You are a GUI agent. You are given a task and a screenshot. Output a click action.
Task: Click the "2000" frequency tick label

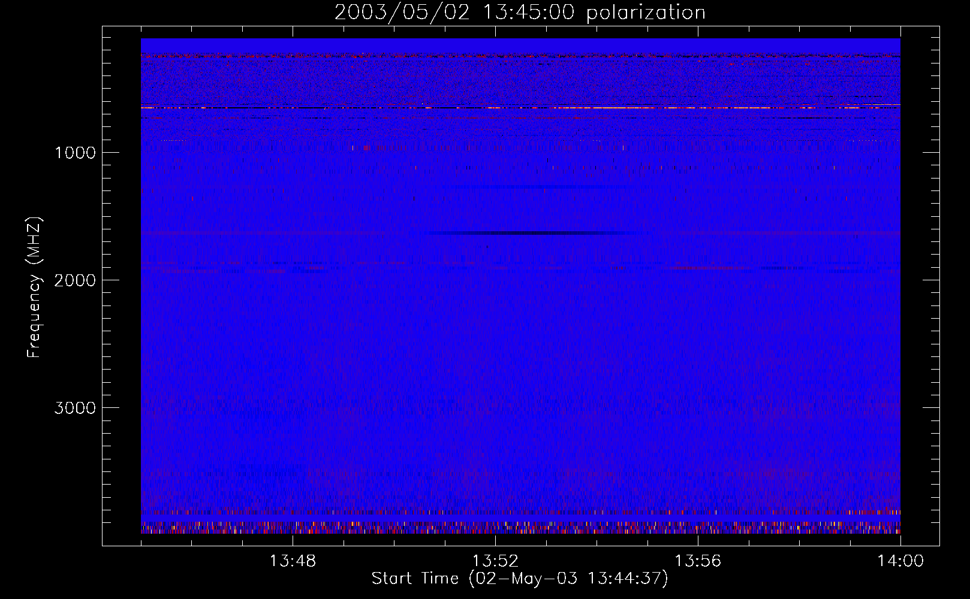coord(75,280)
